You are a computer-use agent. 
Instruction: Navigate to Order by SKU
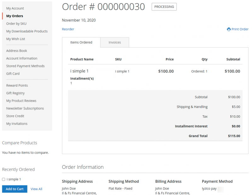(16, 23)
